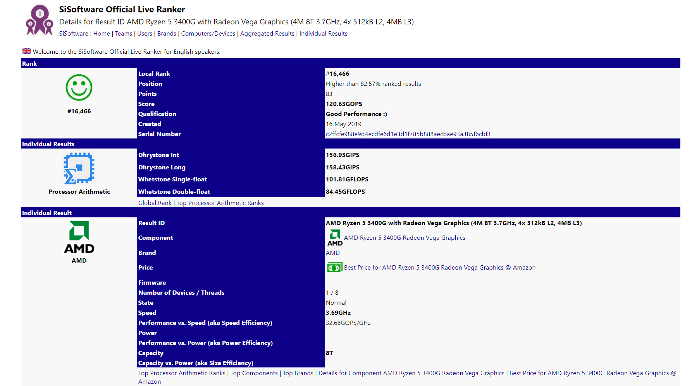692x386 pixels.
Task: Follow the Global Rank link
Action: click(155, 203)
